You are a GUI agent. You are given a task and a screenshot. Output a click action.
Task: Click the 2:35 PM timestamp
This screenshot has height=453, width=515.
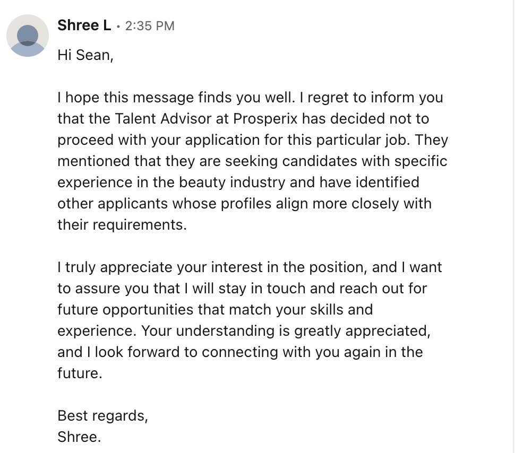point(149,25)
